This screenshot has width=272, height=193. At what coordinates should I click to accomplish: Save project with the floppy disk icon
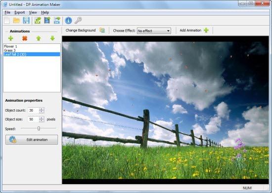26,20
